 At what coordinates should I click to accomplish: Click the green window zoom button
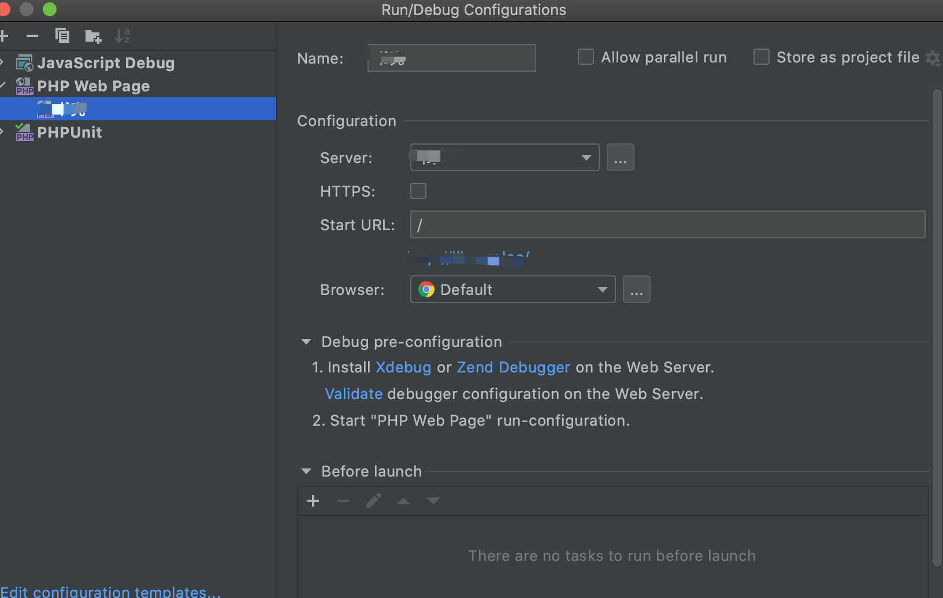point(50,9)
